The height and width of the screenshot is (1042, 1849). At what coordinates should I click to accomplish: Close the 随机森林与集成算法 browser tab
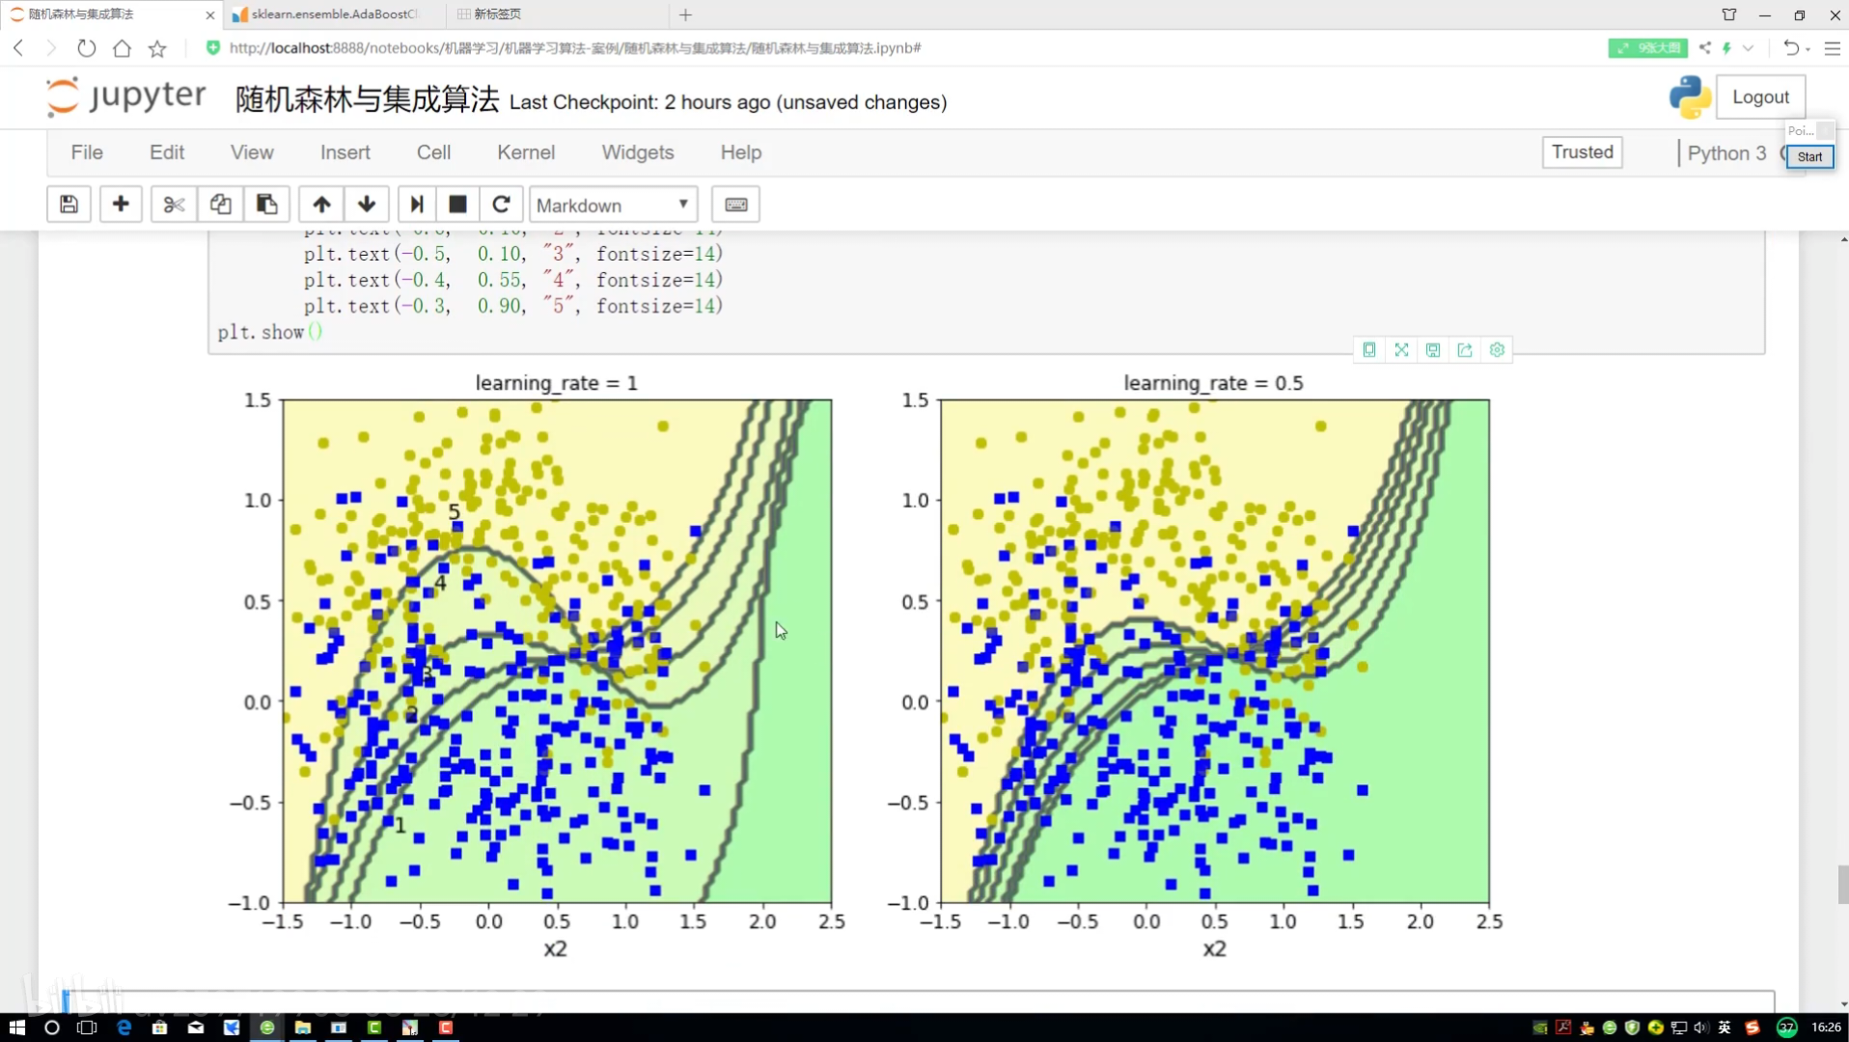[210, 14]
